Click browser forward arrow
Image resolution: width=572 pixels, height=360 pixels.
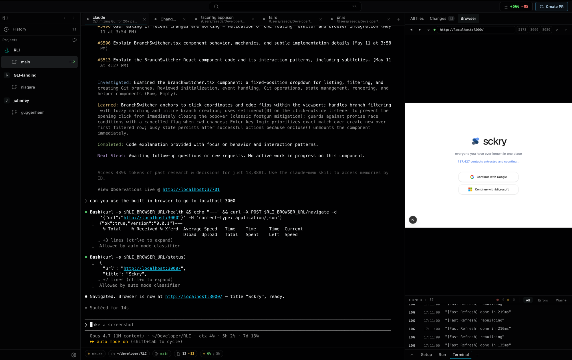(x=420, y=30)
